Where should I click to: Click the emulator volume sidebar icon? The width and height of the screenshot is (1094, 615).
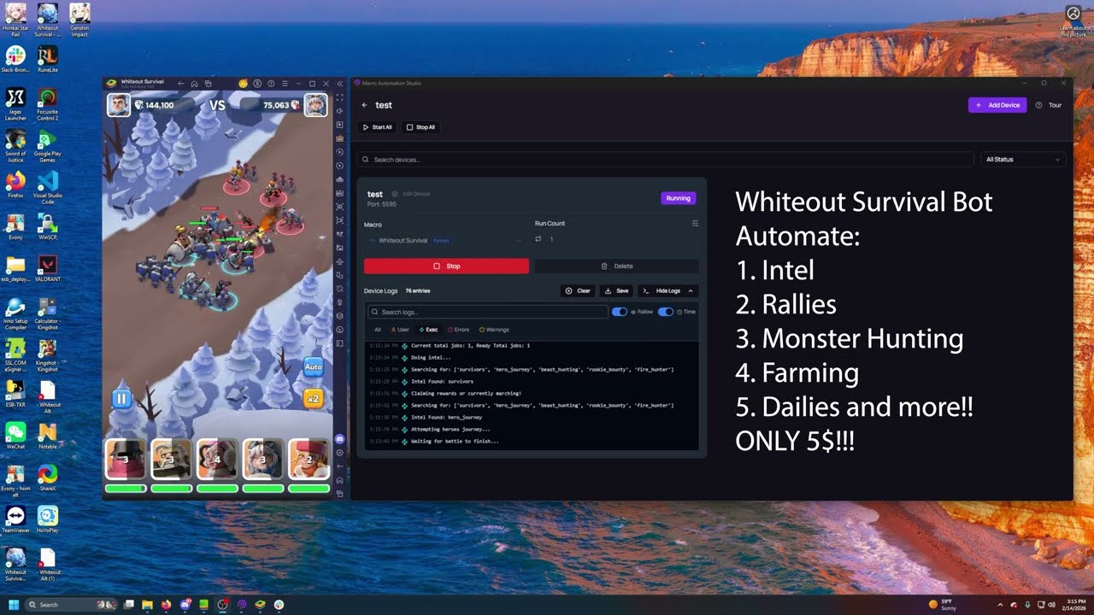(339, 111)
